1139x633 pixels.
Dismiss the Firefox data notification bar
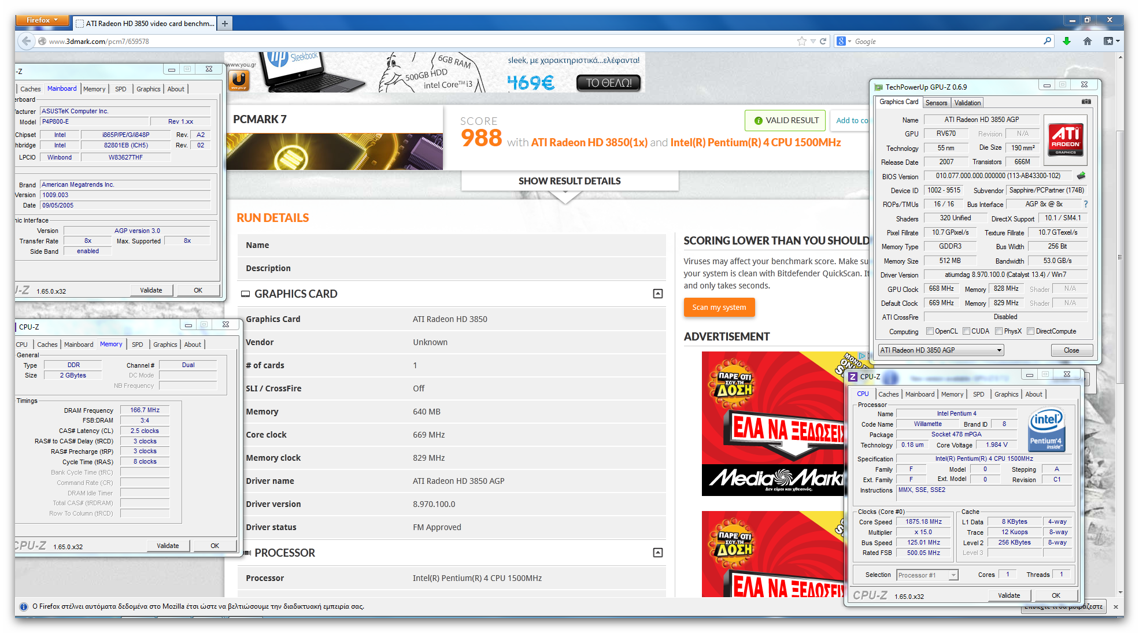pos(1115,606)
